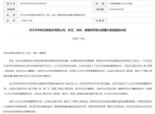
Task: Click line starting 一款的规定。林立作为公司董事长
Action: click(77, 71)
